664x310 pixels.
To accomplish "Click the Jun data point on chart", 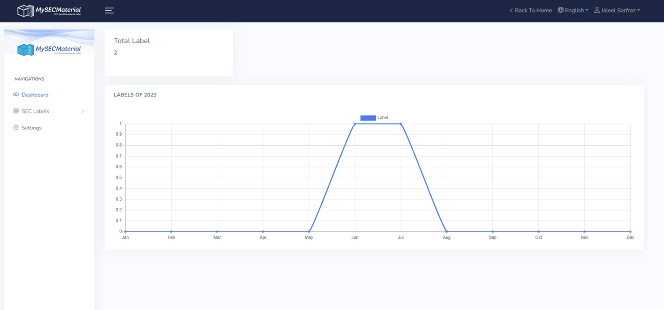I will pyautogui.click(x=355, y=124).
